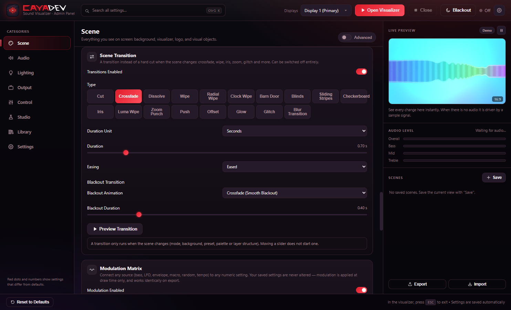Select the Cut transition type
The height and width of the screenshot is (310, 511).
[100, 96]
